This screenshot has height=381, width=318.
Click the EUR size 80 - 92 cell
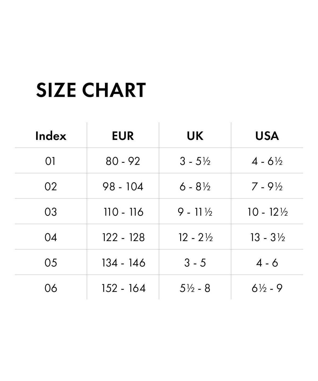click(x=123, y=161)
